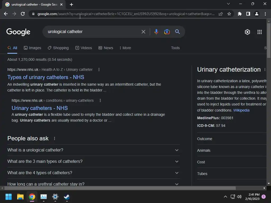The width and height of the screenshot is (271, 203).
Task: Click the horizontal scrollbar thumb
Action: coord(120,188)
